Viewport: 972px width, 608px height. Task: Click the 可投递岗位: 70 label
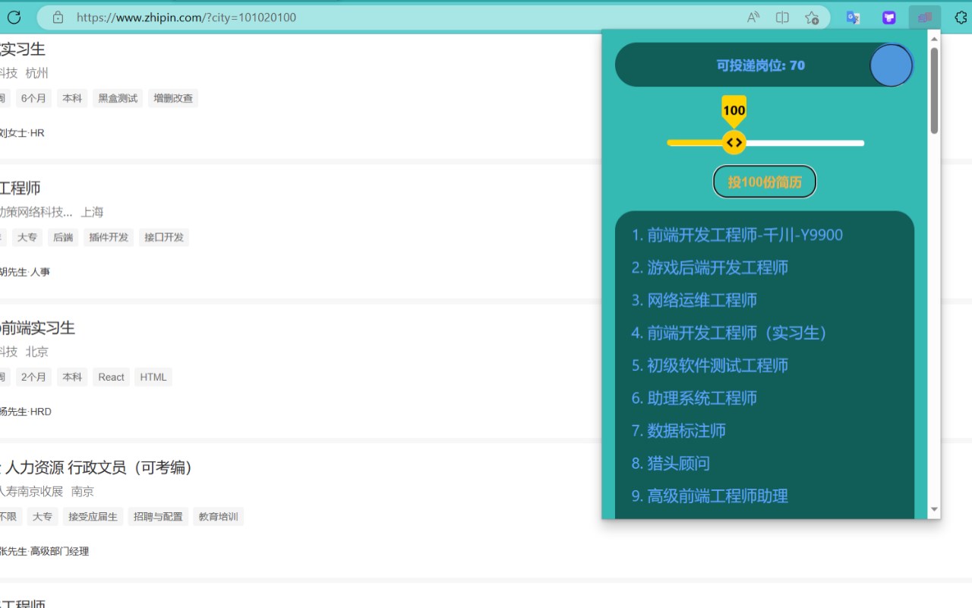pyautogui.click(x=760, y=65)
